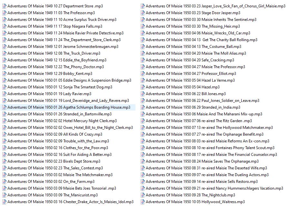Click the icon next to Bixels Dept Store
The image size is (288, 206).
[4, 161]
